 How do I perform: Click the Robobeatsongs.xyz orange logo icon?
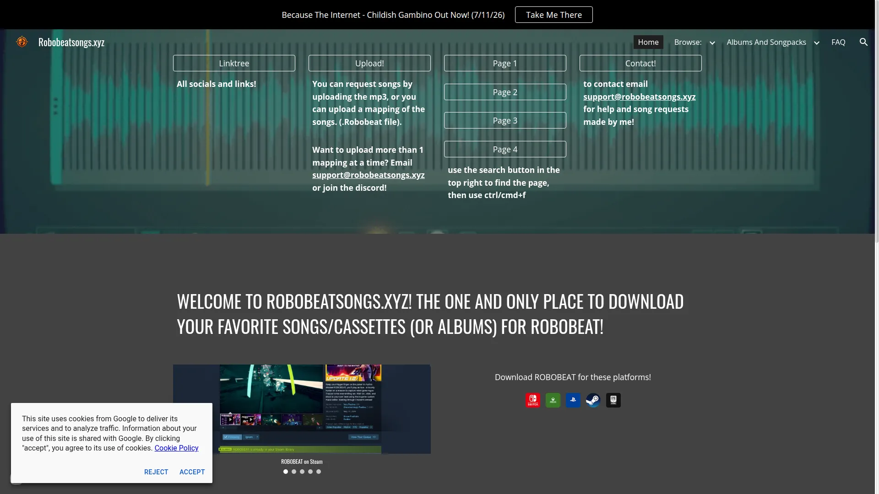point(22,42)
